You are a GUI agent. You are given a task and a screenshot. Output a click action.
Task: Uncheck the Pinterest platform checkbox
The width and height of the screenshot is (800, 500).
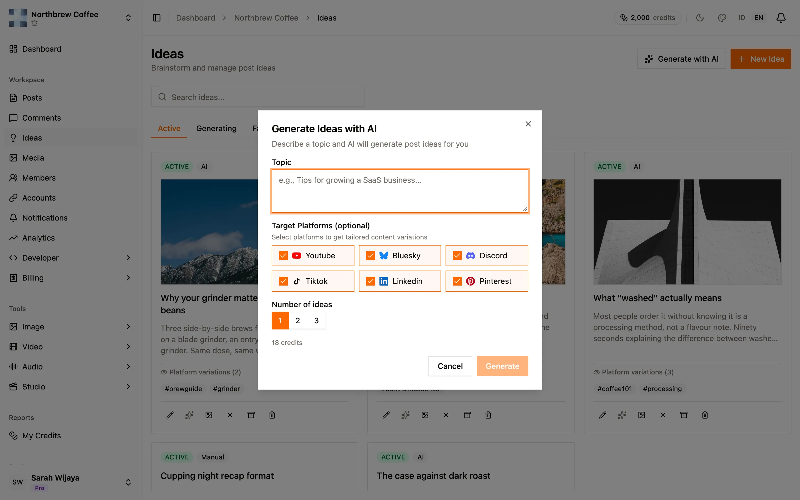point(457,281)
